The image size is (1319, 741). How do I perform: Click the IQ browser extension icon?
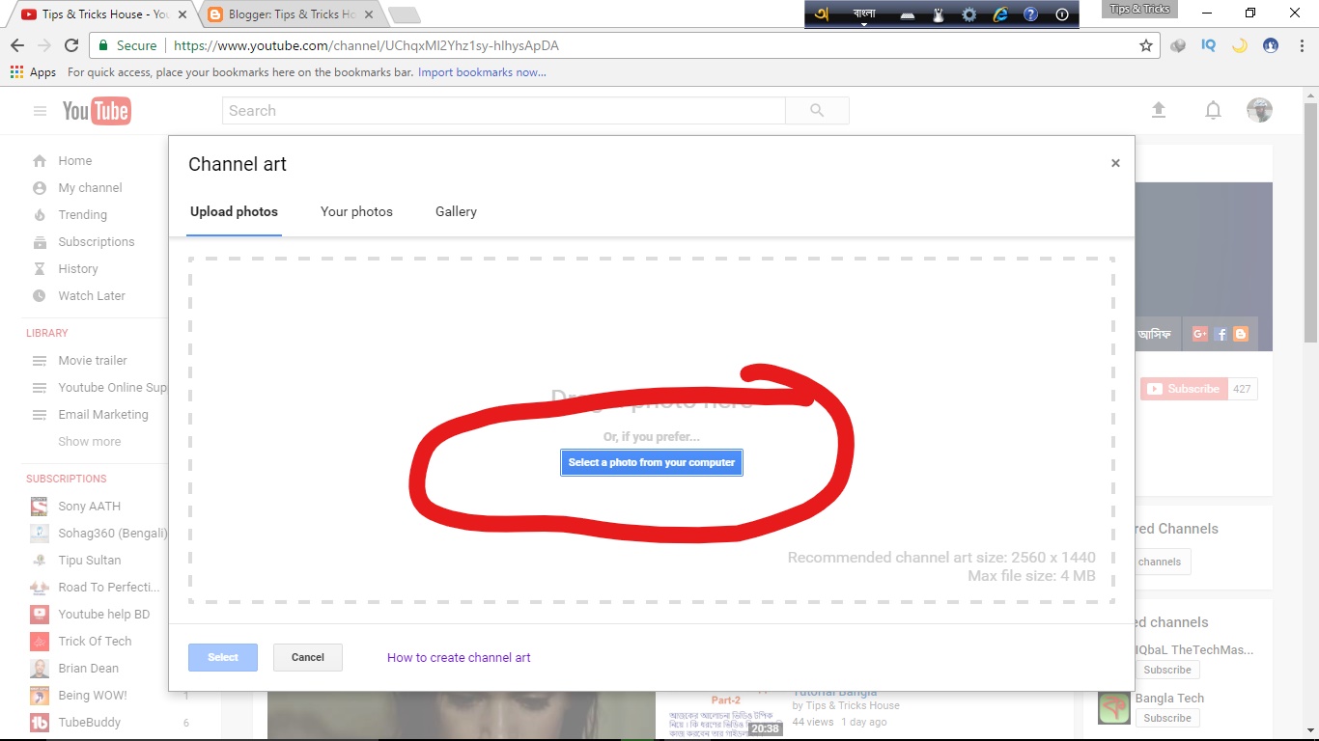(x=1208, y=45)
